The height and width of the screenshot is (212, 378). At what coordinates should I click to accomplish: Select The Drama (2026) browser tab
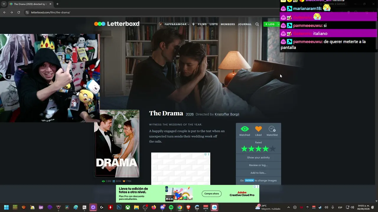tap(30, 4)
